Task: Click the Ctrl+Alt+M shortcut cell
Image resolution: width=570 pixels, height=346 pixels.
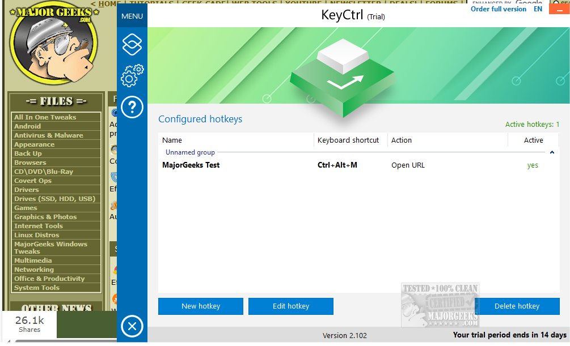Action: (337, 165)
